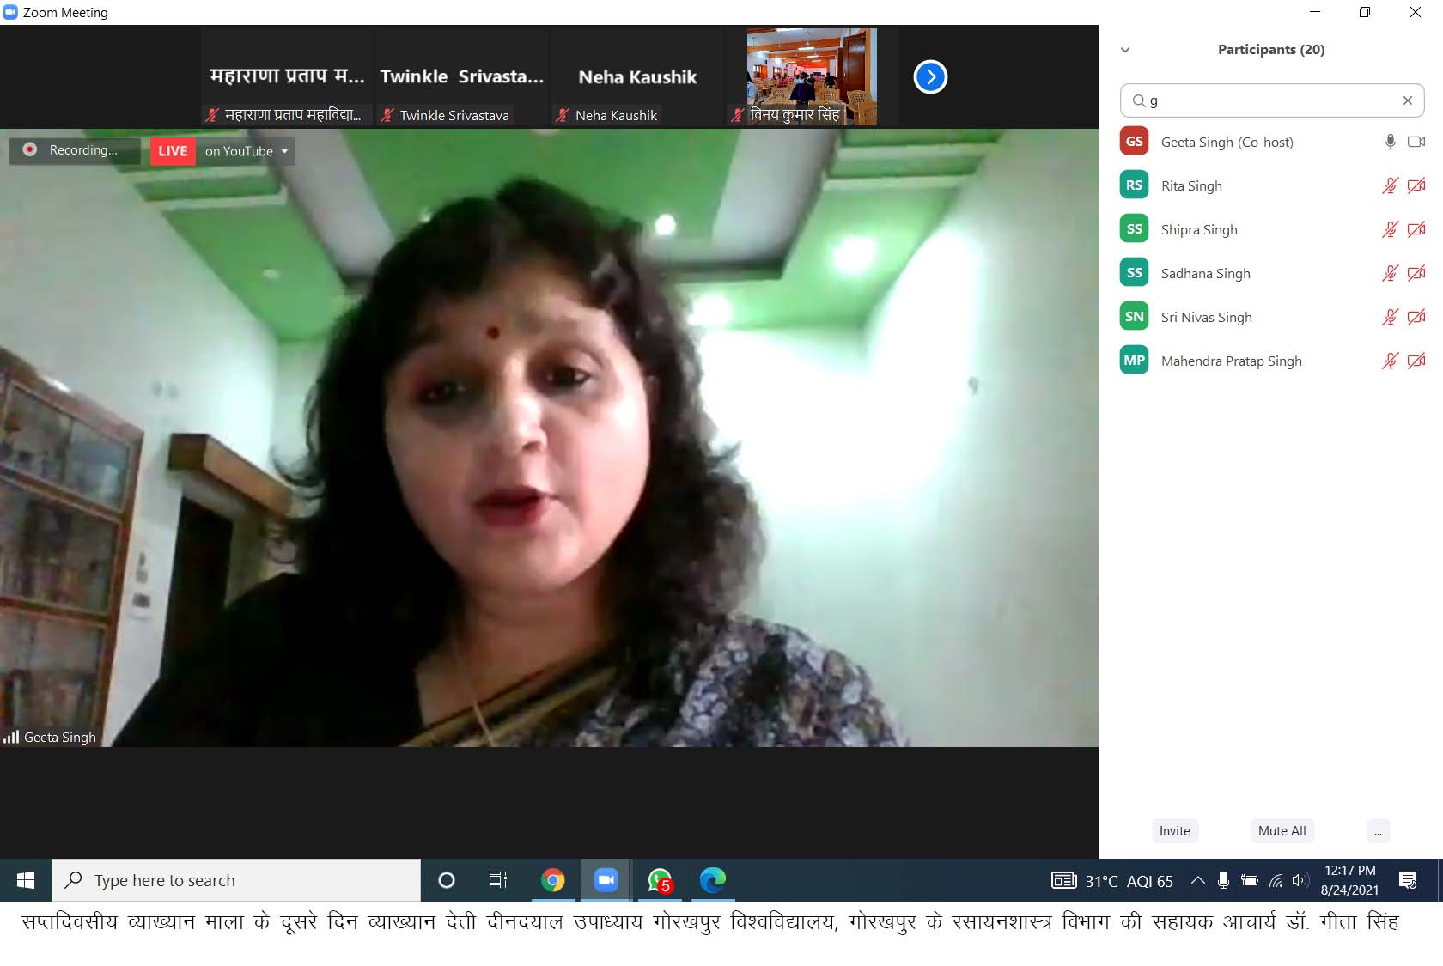Image resolution: width=1443 pixels, height=966 pixels.
Task: Open Google Chrome from the taskbar
Action: coord(553,880)
